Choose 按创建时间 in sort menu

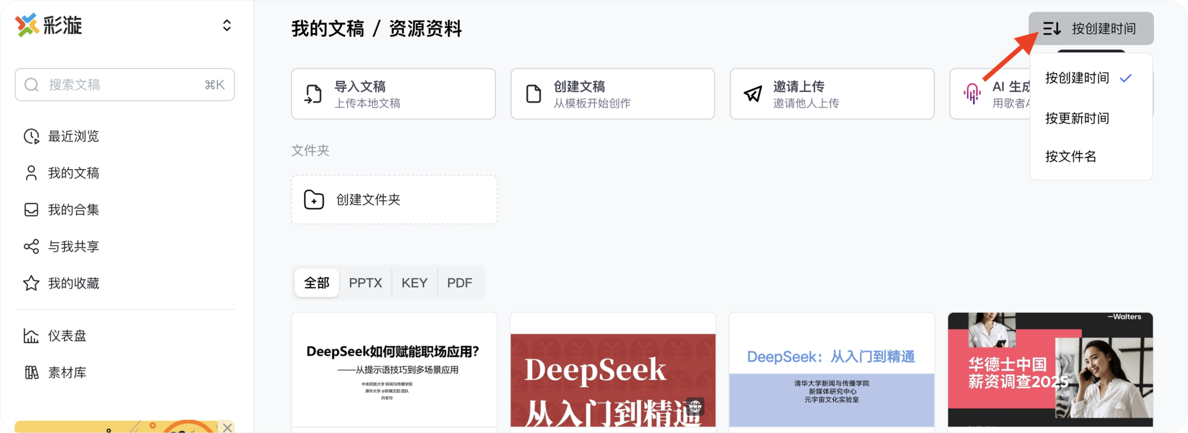tap(1091, 78)
